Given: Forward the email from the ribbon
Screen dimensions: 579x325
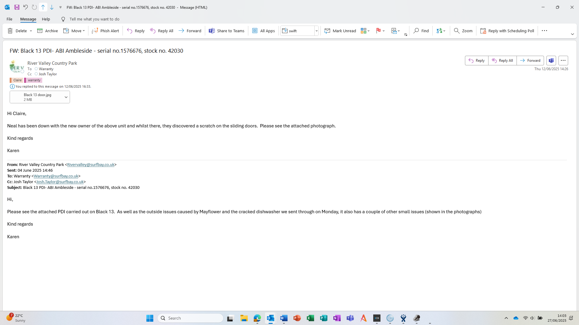Looking at the screenshot, I should pos(190,31).
